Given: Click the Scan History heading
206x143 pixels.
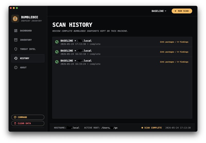Looking at the screenshot, I should click(72, 25).
